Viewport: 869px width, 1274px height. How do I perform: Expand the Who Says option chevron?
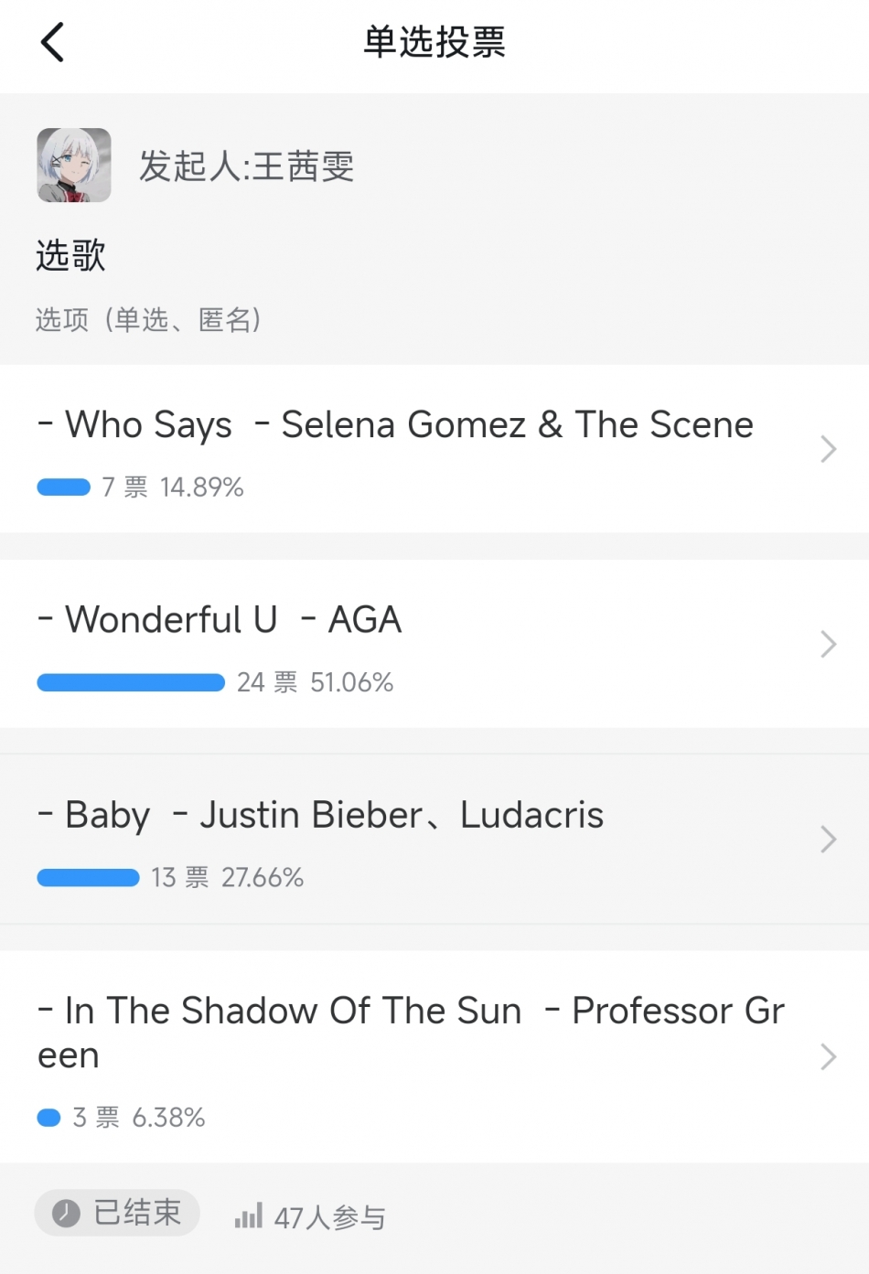pos(828,449)
